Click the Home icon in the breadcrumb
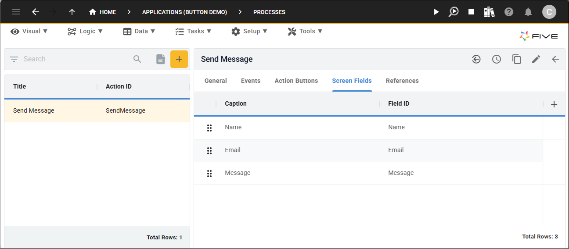The image size is (569, 249). [92, 12]
